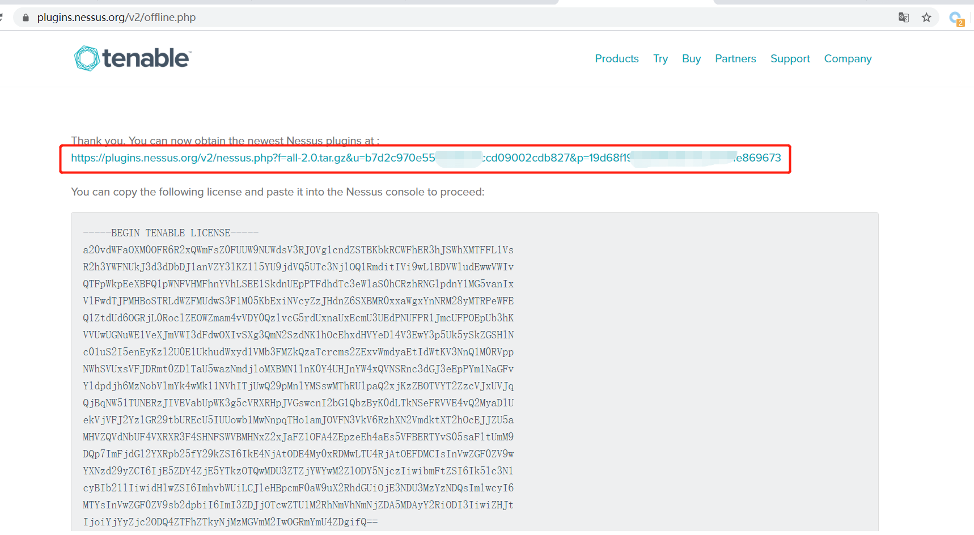Click the license line starting DQp7ImFjdG12
The width and height of the screenshot is (974, 535).
point(298,454)
